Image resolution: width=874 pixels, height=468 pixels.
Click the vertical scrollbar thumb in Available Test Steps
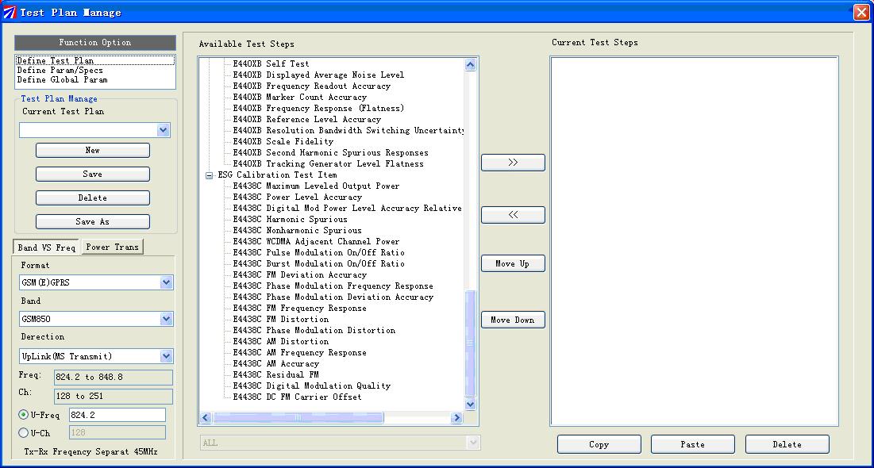(x=471, y=343)
